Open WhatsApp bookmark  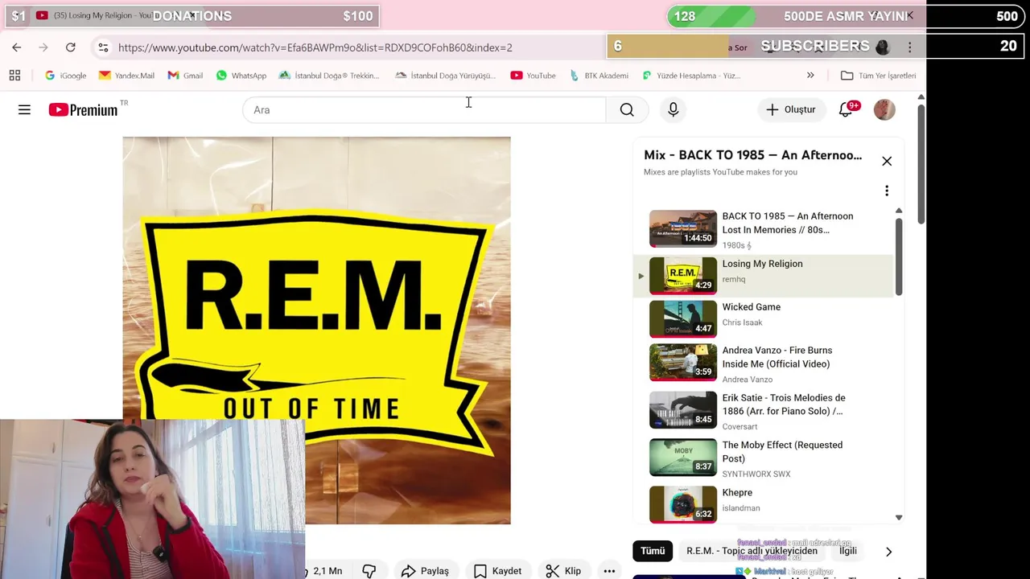coord(241,76)
